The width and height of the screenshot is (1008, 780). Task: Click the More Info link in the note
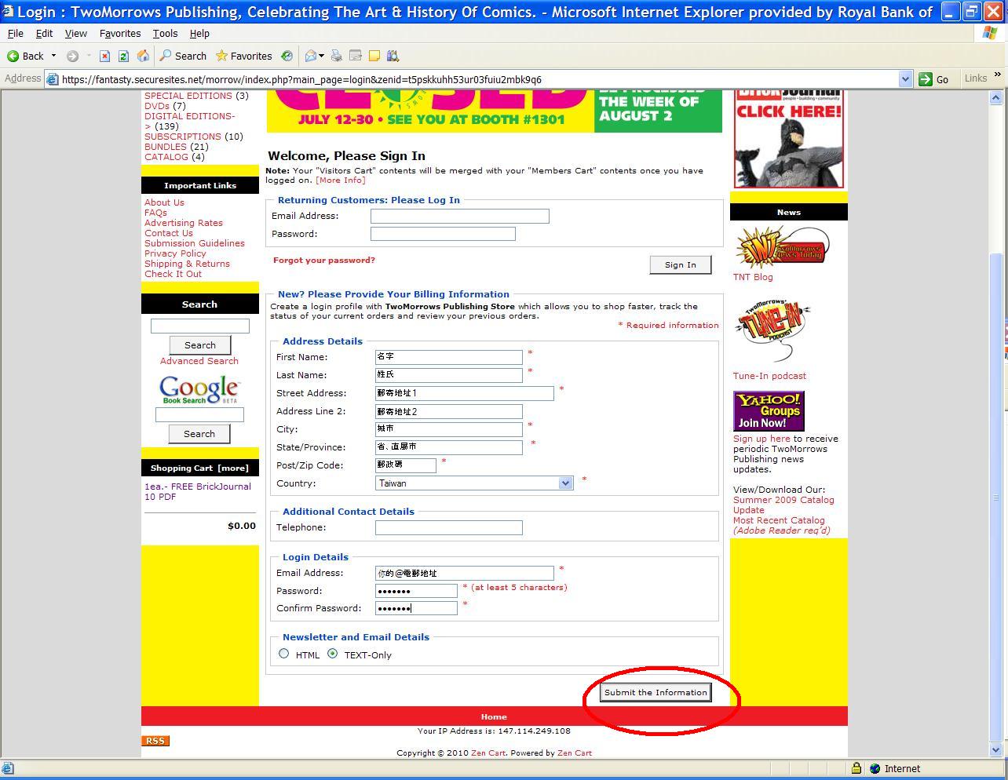point(341,180)
